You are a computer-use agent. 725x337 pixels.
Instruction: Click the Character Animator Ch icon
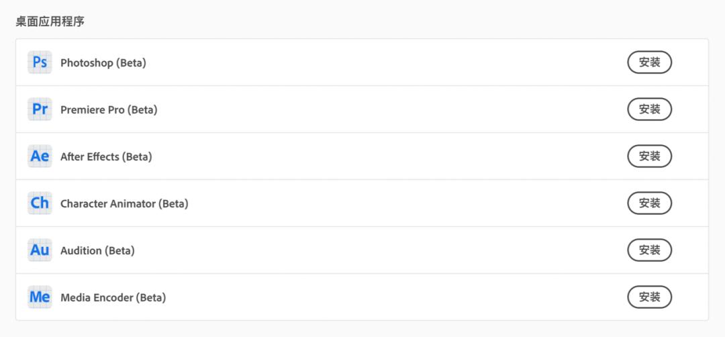[40, 203]
